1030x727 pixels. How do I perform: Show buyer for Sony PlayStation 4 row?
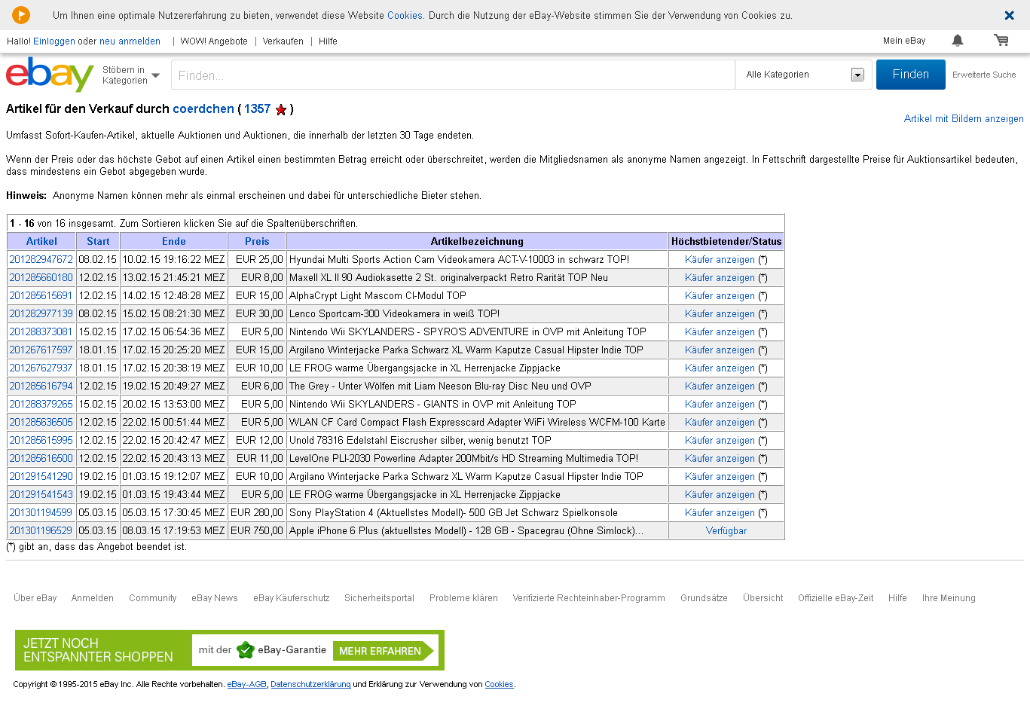pos(720,512)
